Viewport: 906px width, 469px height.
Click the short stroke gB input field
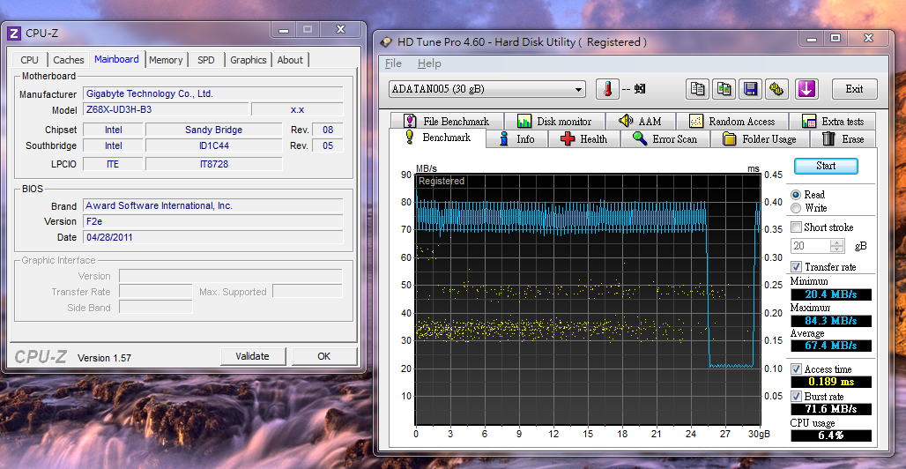coord(810,246)
